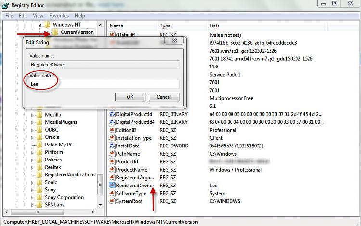
Task: Click the ProductName string value icon
Action: tap(112, 169)
